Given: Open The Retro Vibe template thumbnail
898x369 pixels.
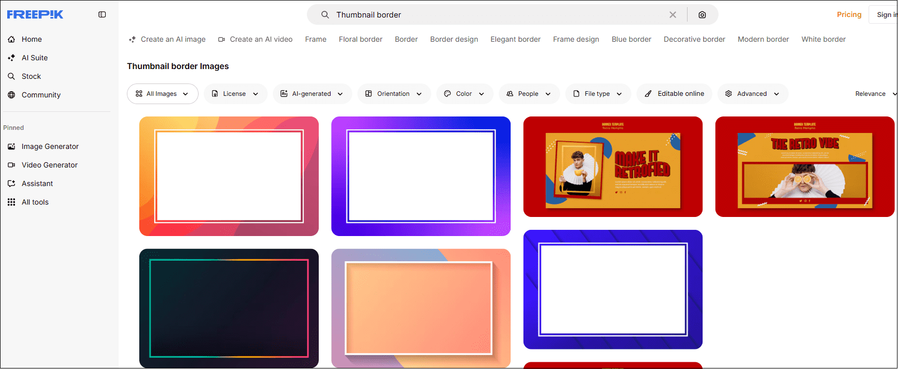Looking at the screenshot, I should pyautogui.click(x=805, y=166).
